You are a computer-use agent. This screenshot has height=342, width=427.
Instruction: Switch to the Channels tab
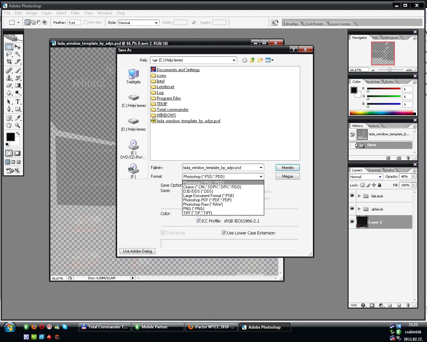pos(374,170)
